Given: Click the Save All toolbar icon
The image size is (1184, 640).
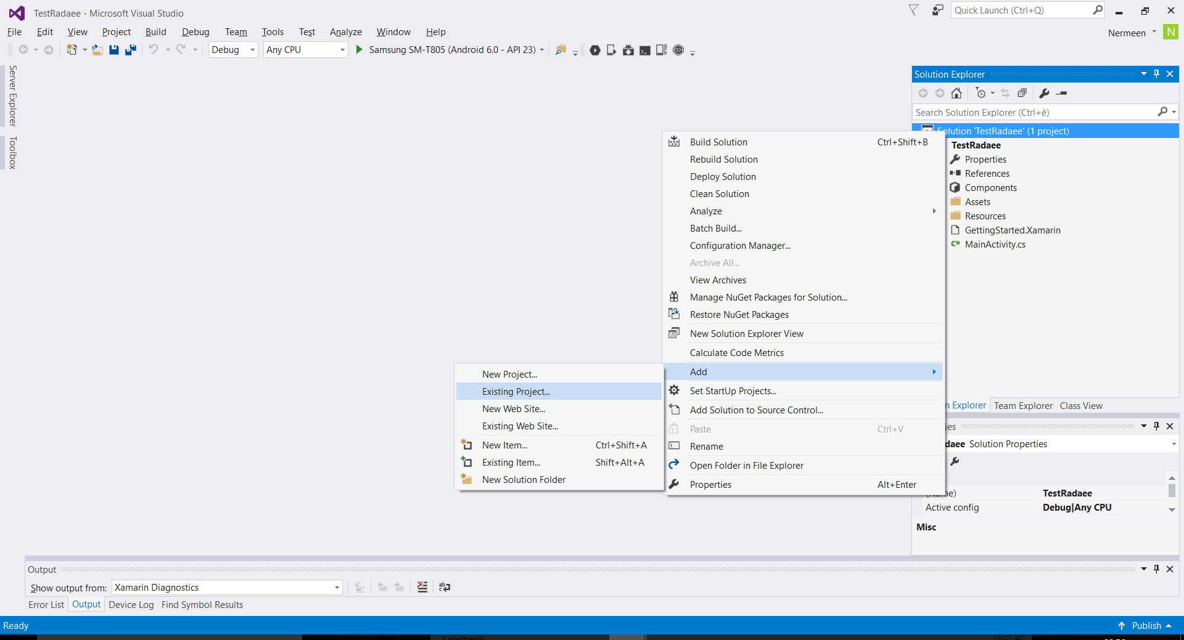Looking at the screenshot, I should point(130,50).
